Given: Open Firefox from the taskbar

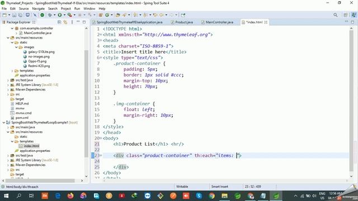Looking at the screenshot, I should [x=70, y=196].
